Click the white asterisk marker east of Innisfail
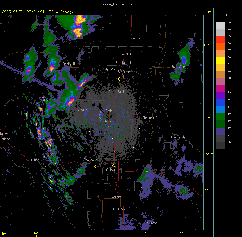Viewport: 242px width, 237px height. pos(141,85)
